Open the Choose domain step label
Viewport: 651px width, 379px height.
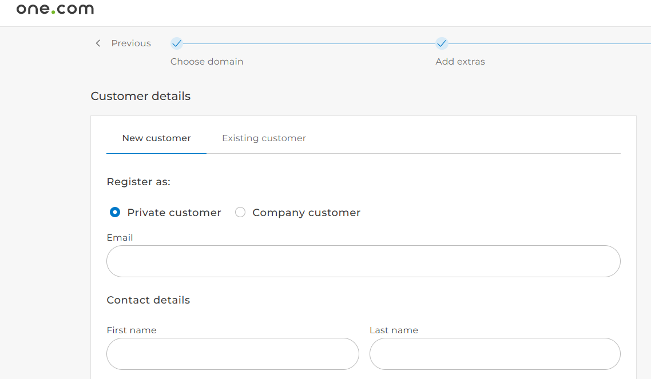tap(207, 61)
